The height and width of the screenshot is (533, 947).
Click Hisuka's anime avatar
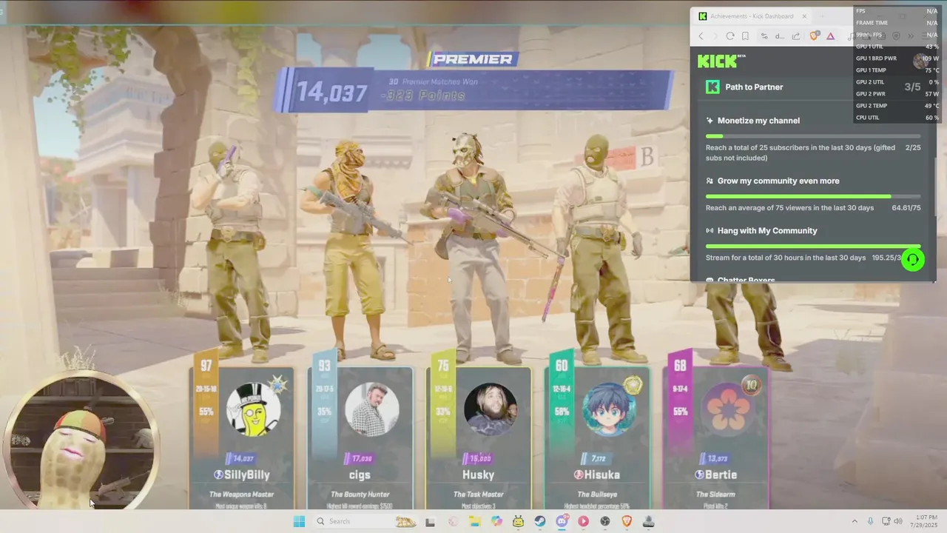(x=609, y=409)
